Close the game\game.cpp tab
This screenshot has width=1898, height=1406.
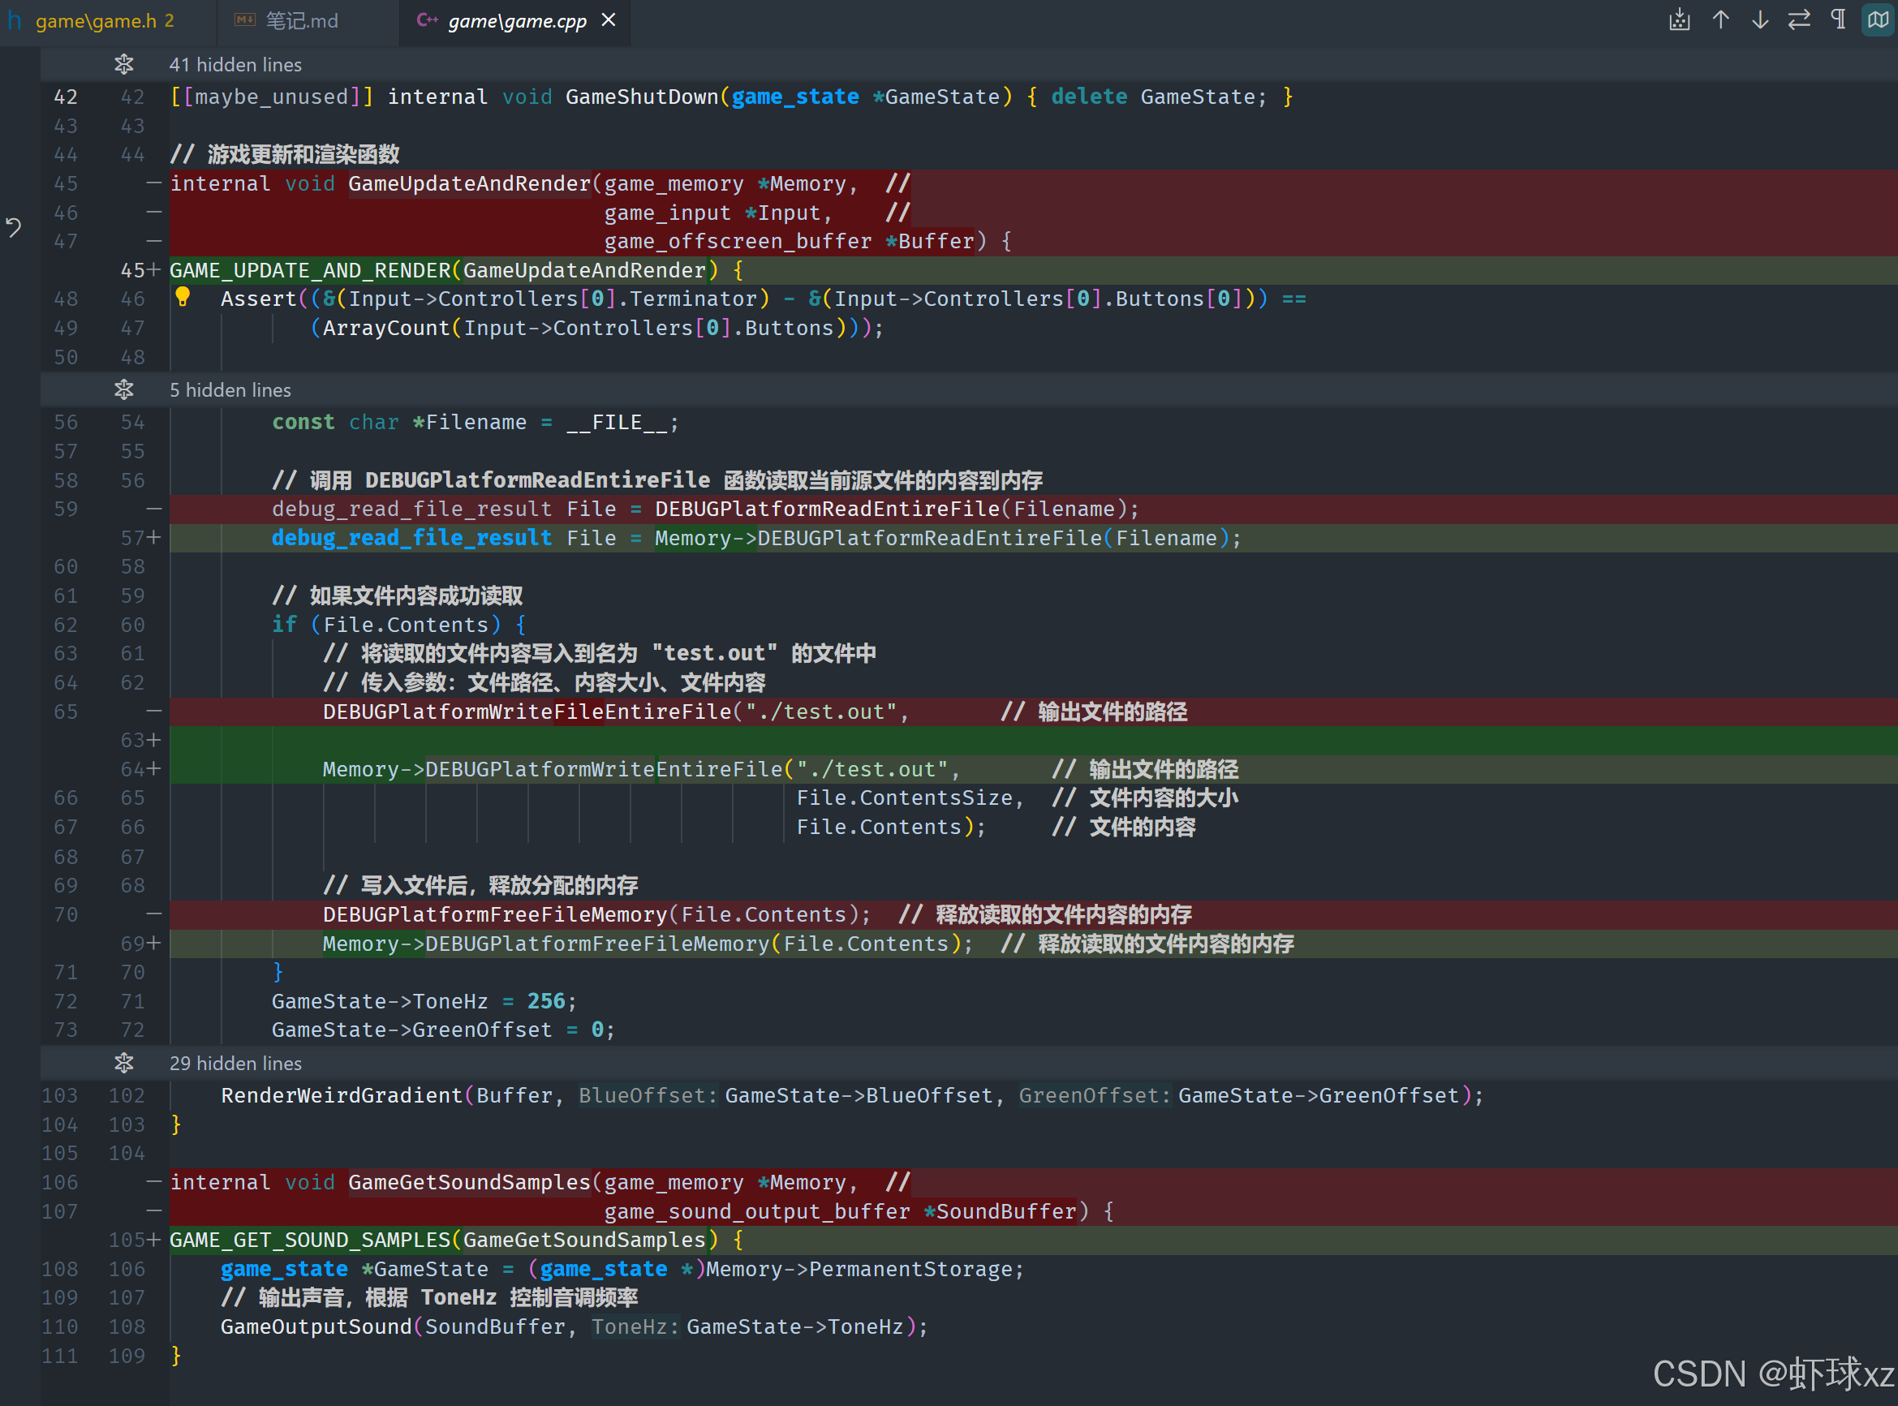tap(609, 19)
